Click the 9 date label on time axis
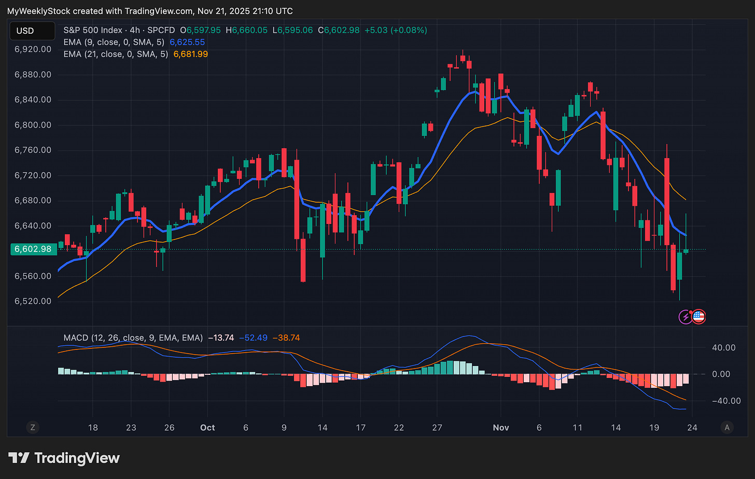 (284, 428)
